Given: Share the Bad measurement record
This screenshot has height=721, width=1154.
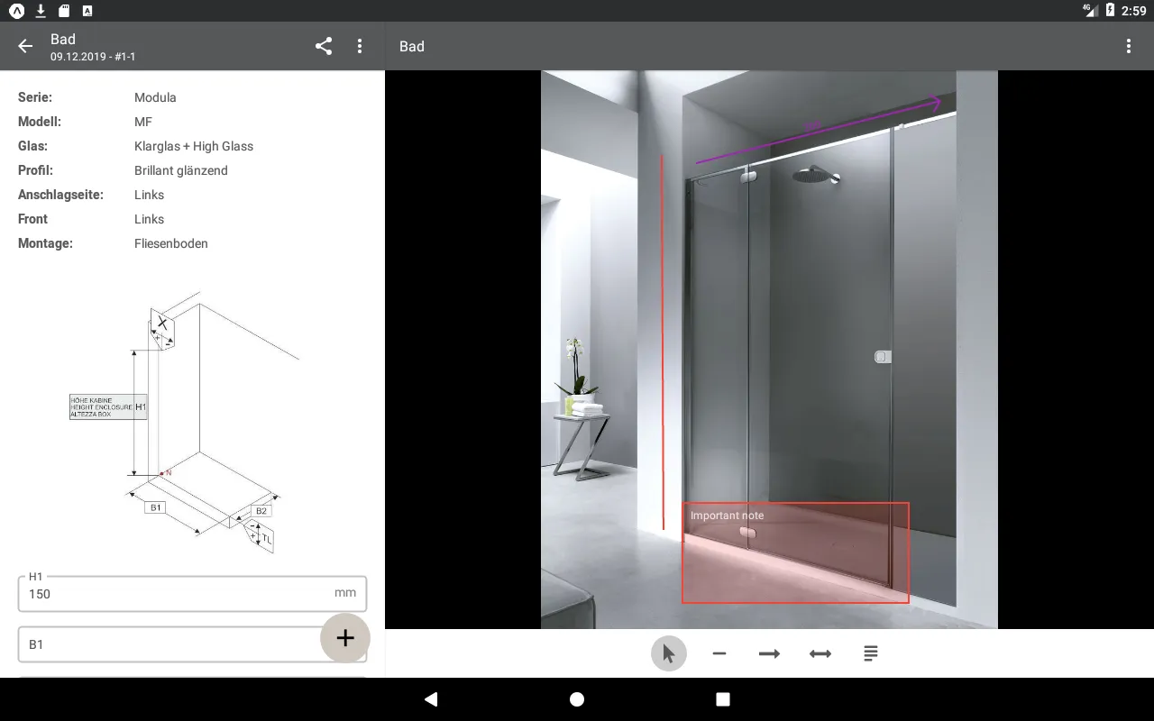Looking at the screenshot, I should click(324, 46).
